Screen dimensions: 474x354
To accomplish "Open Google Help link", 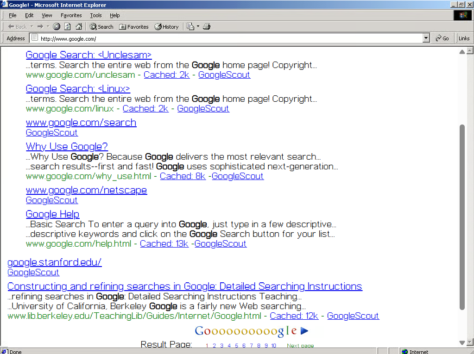I will tap(53, 214).
